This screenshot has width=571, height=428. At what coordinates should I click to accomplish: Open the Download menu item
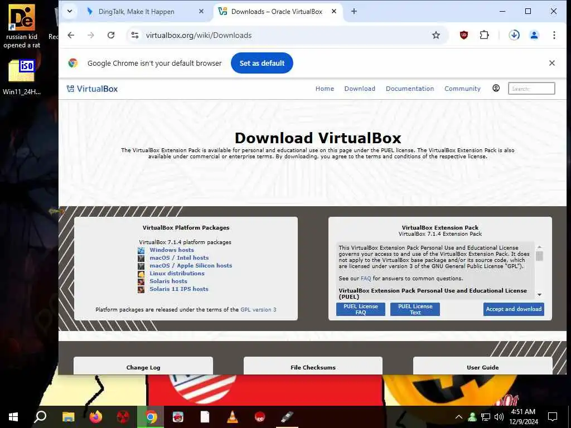click(x=360, y=89)
